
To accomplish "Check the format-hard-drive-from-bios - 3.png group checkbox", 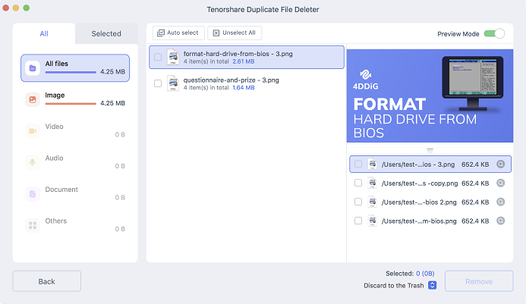I will (158, 57).
